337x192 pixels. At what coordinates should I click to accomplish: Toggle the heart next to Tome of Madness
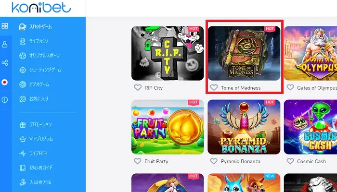pos(214,87)
